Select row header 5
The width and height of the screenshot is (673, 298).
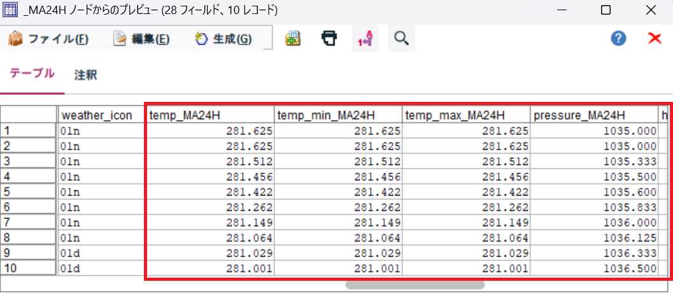[28, 192]
